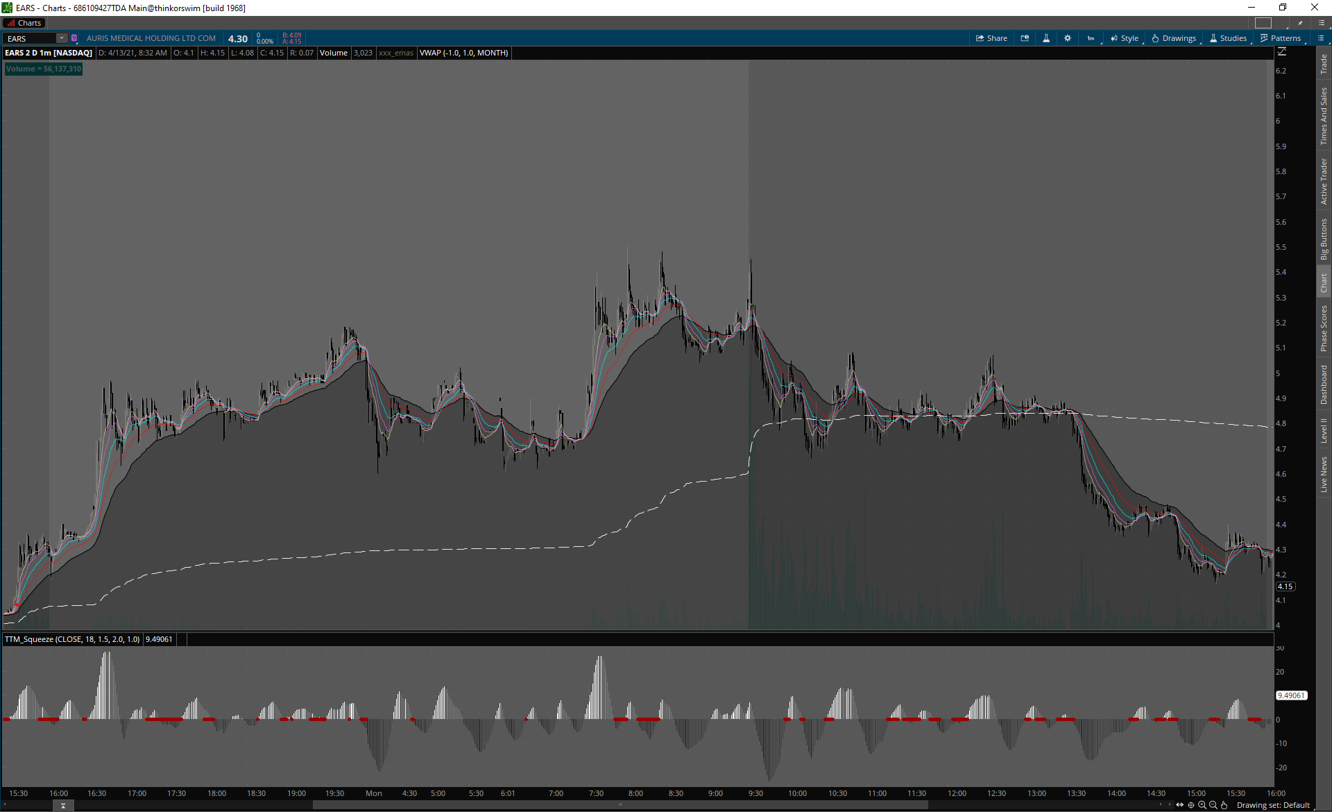The image size is (1332, 812).
Task: Open the 1m timeframe dropdown
Action: pos(1091,38)
